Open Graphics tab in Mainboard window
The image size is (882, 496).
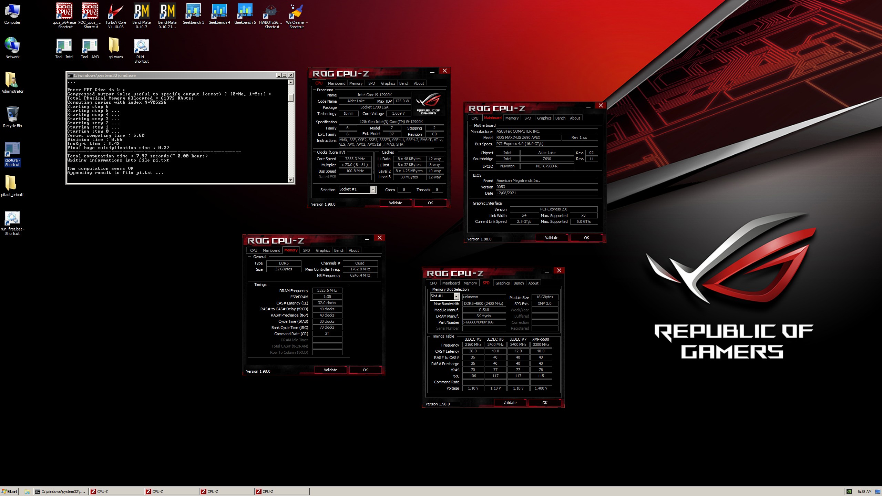[544, 118]
